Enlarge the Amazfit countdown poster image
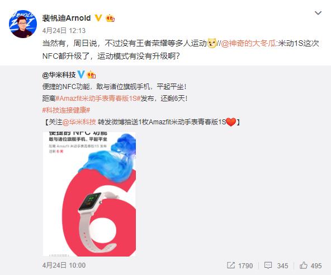Screen dimensions: 331x275 (89, 194)
